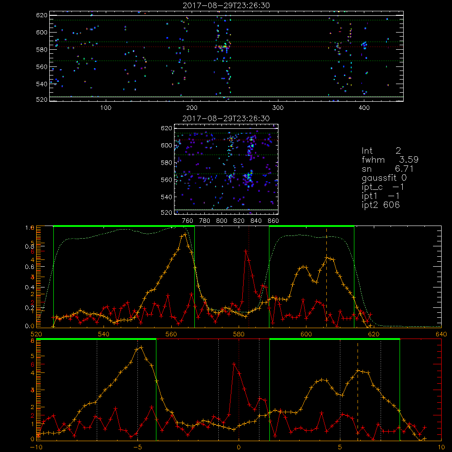
Task: Click the red peak at zero in bottom plot
Action: 234,364
